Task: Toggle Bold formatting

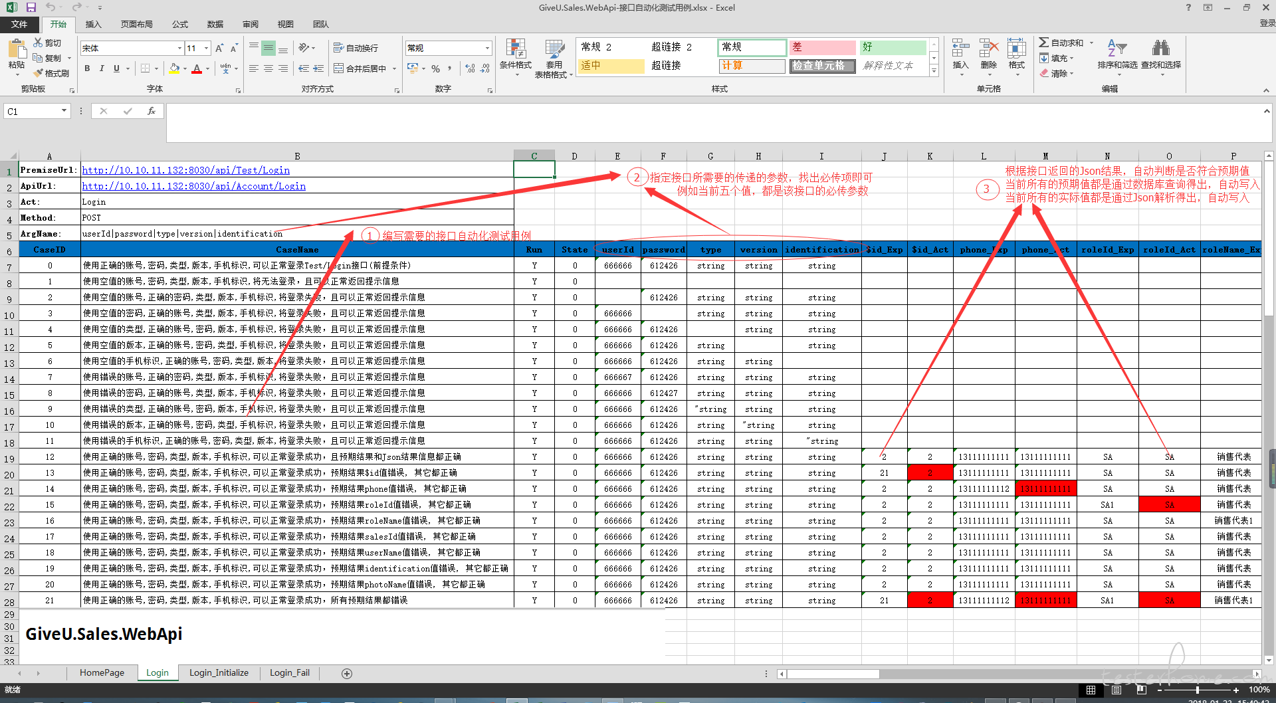Action: coord(87,68)
